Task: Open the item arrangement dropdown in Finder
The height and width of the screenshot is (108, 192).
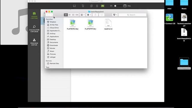Action: pyautogui.click(x=82, y=15)
